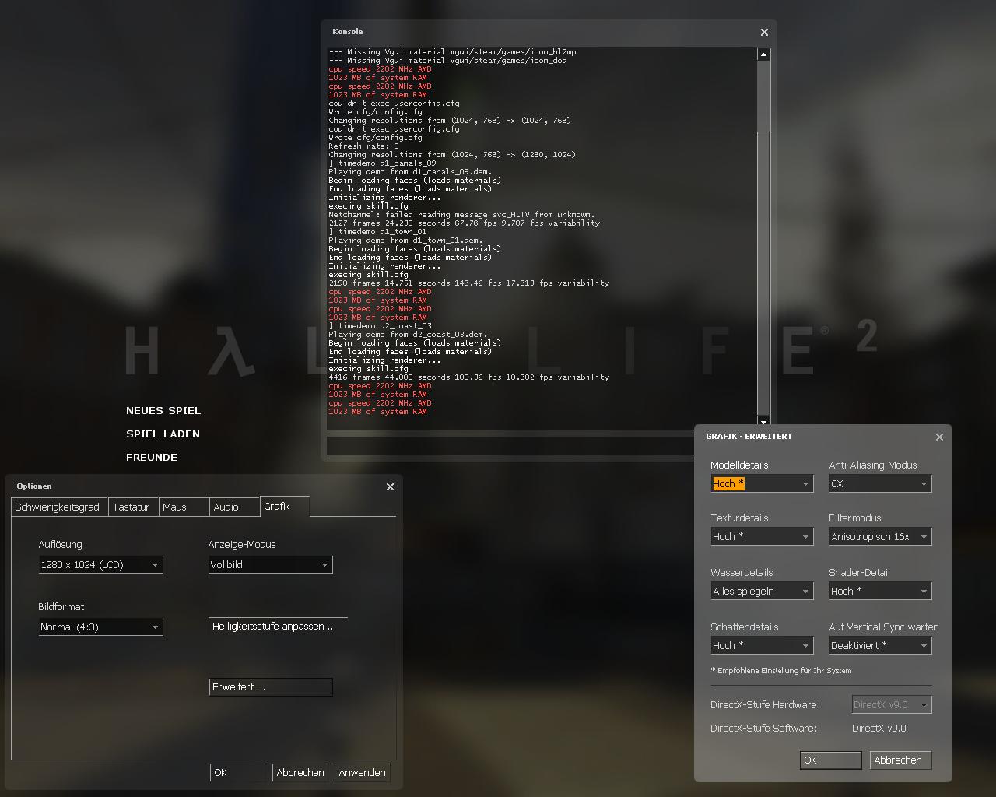This screenshot has height=797, width=996.
Task: Click console line 'Refresh rate: 0'
Action: point(363,146)
